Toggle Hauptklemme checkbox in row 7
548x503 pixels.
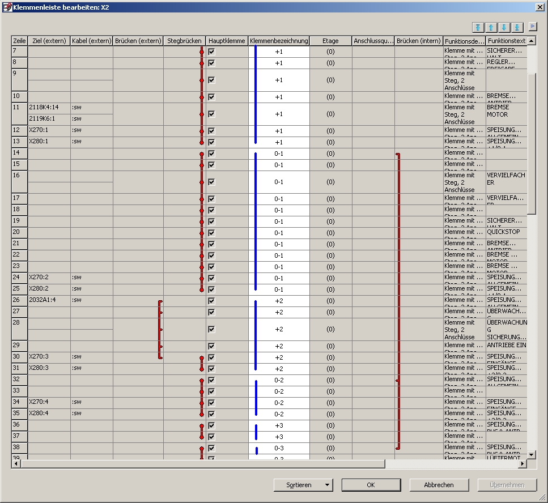(x=211, y=52)
